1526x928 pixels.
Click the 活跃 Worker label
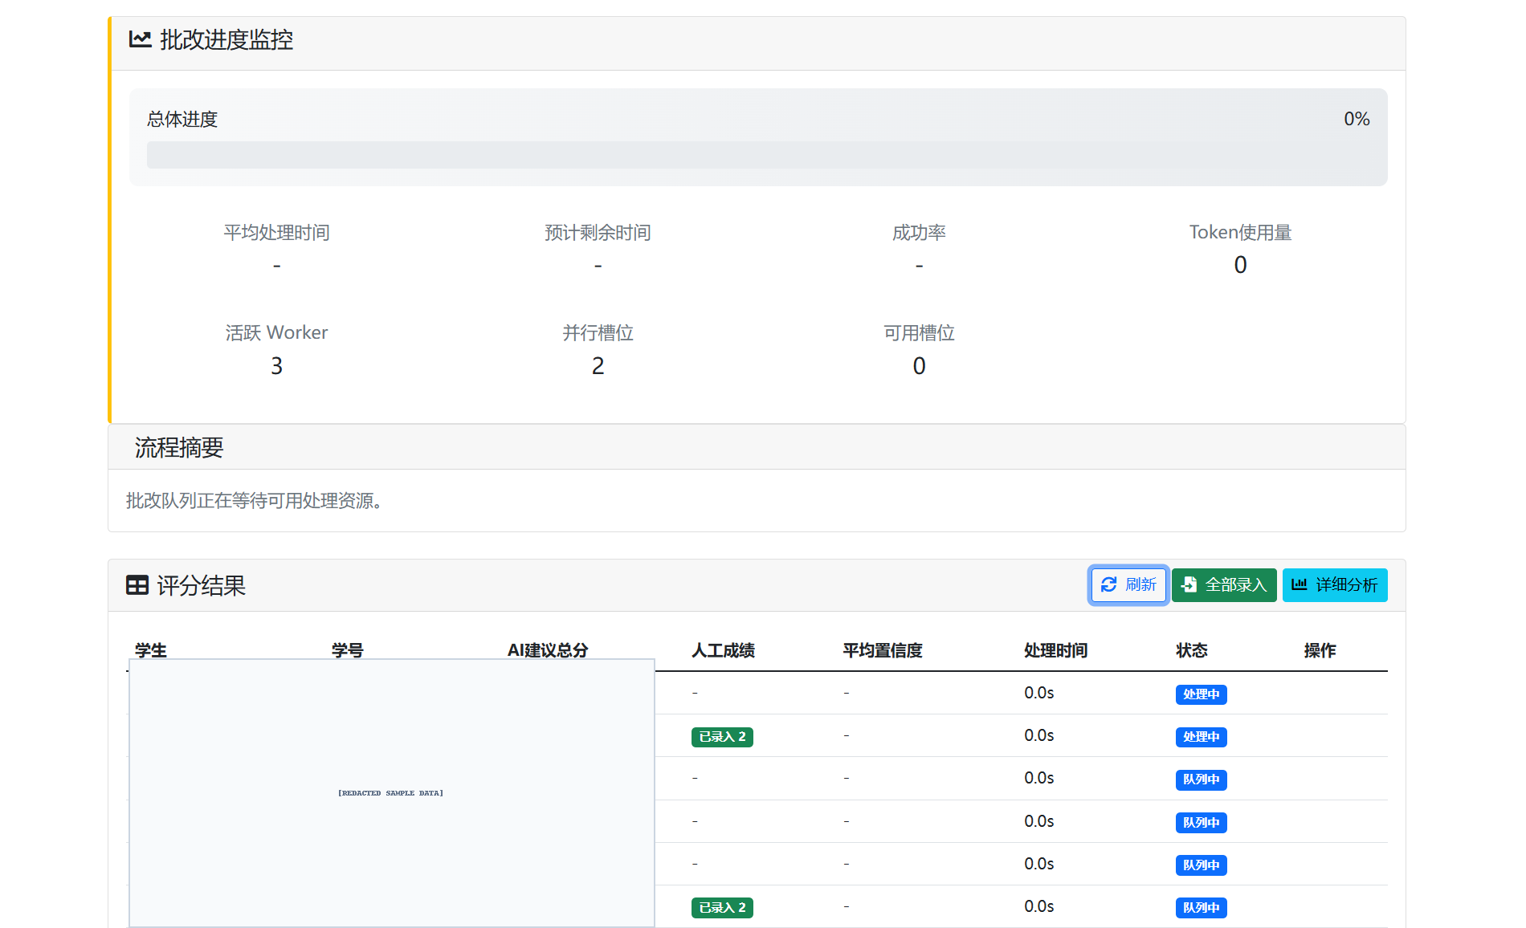click(x=276, y=333)
